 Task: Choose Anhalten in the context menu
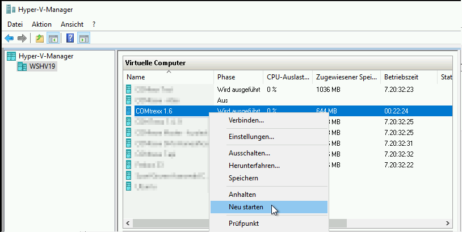pos(269,195)
